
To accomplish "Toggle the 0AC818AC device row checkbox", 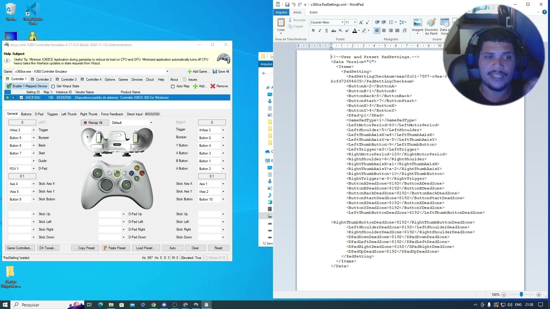I will 21,97.
